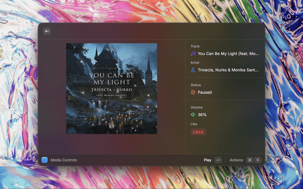303x189 pixels.
Task: Click the Like section heading
Action: 194,124
